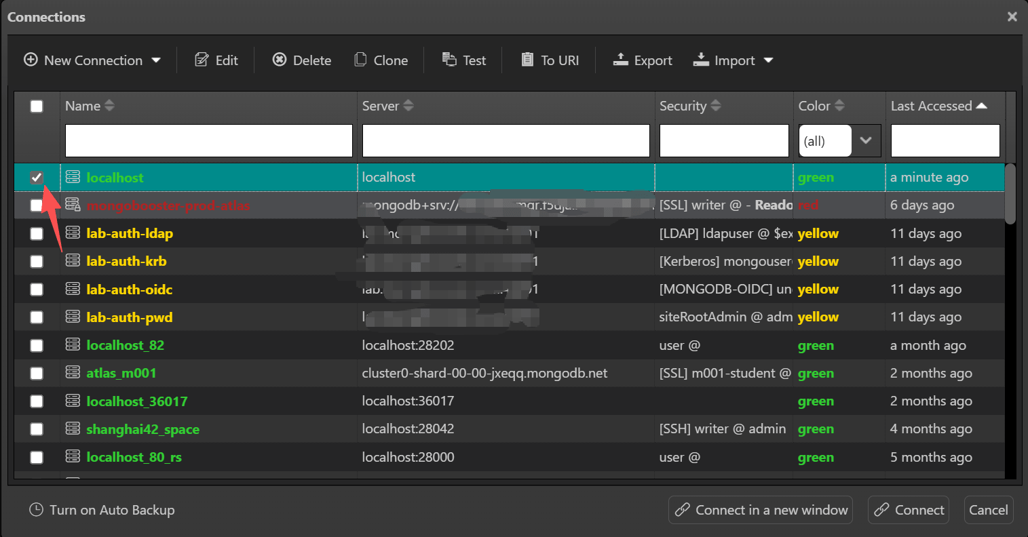
Task: Click the To URI clipboard icon
Action: 527,60
